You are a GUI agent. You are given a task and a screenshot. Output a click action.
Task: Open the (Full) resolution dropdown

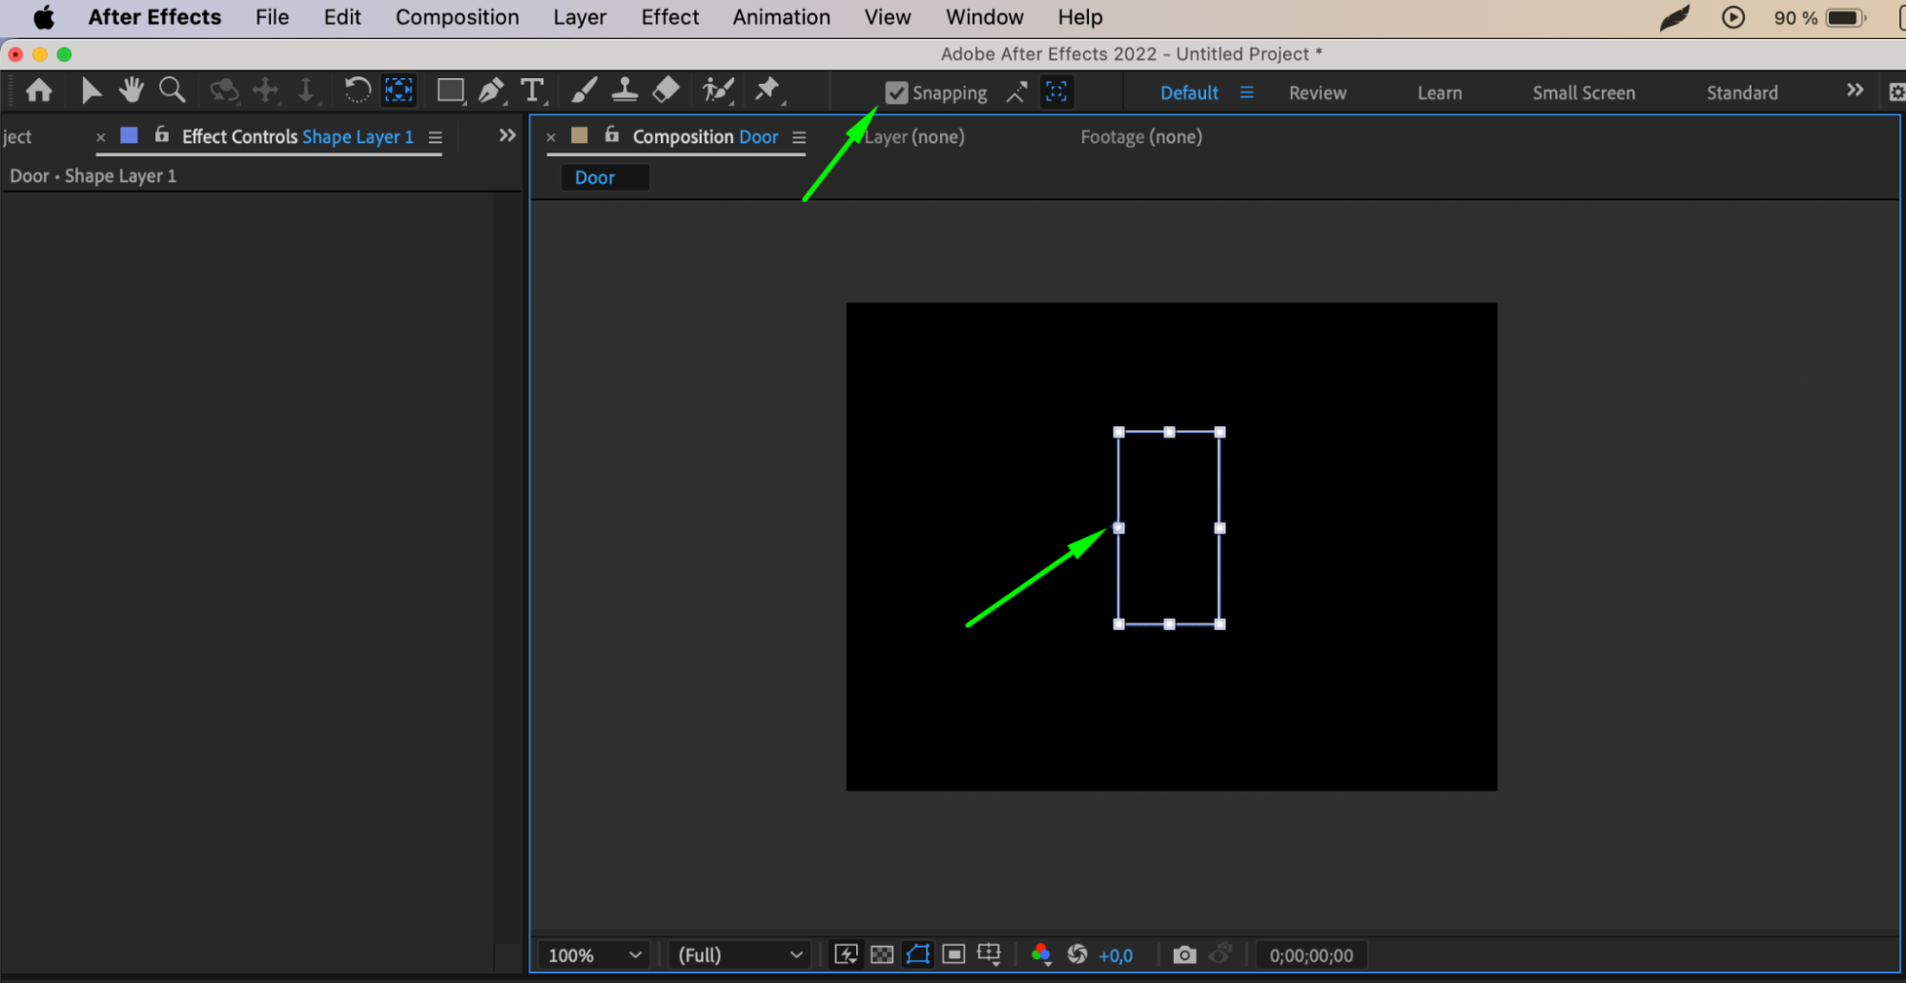tap(740, 954)
